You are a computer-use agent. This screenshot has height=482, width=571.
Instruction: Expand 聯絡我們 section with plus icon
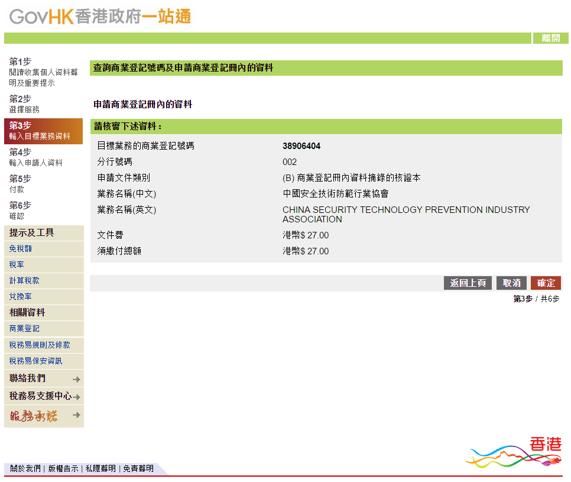point(76,379)
